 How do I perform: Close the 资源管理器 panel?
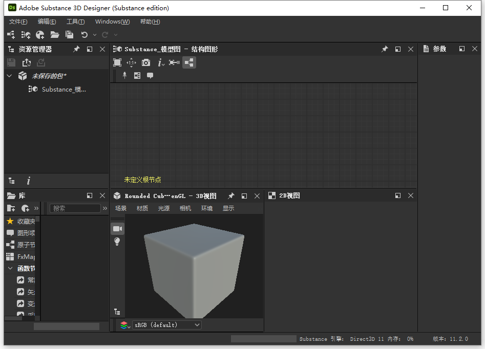tap(102, 49)
